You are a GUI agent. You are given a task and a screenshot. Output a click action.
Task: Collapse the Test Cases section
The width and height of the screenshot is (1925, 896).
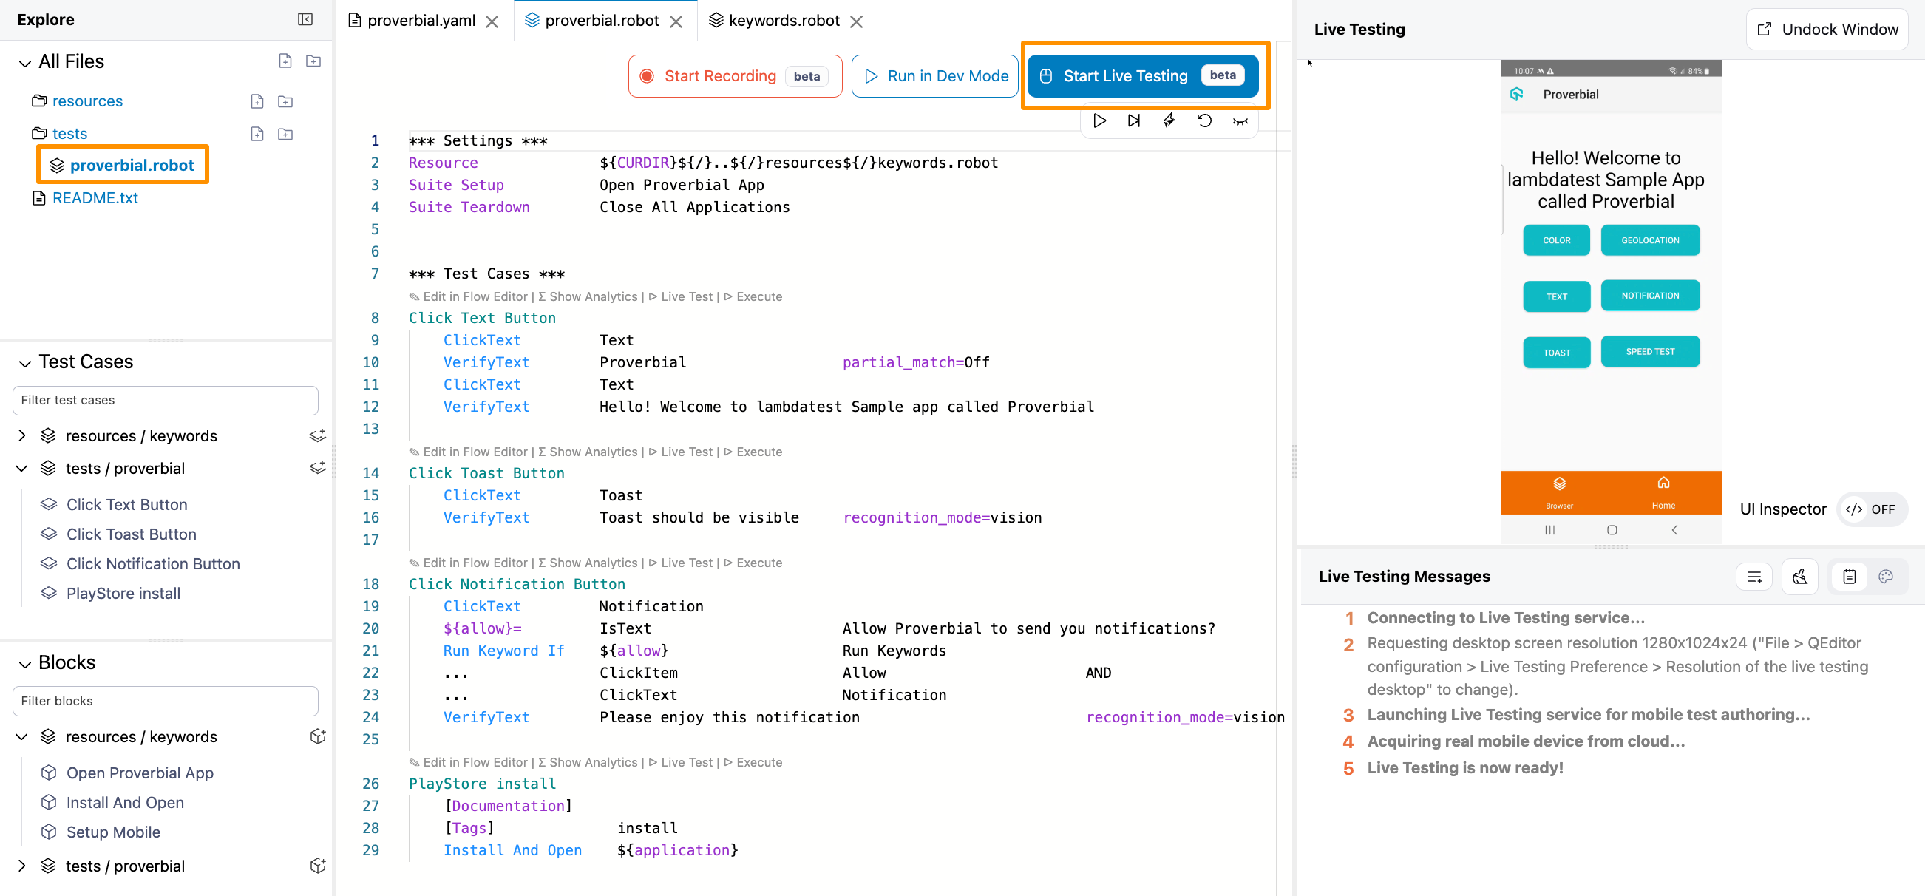pyautogui.click(x=24, y=363)
